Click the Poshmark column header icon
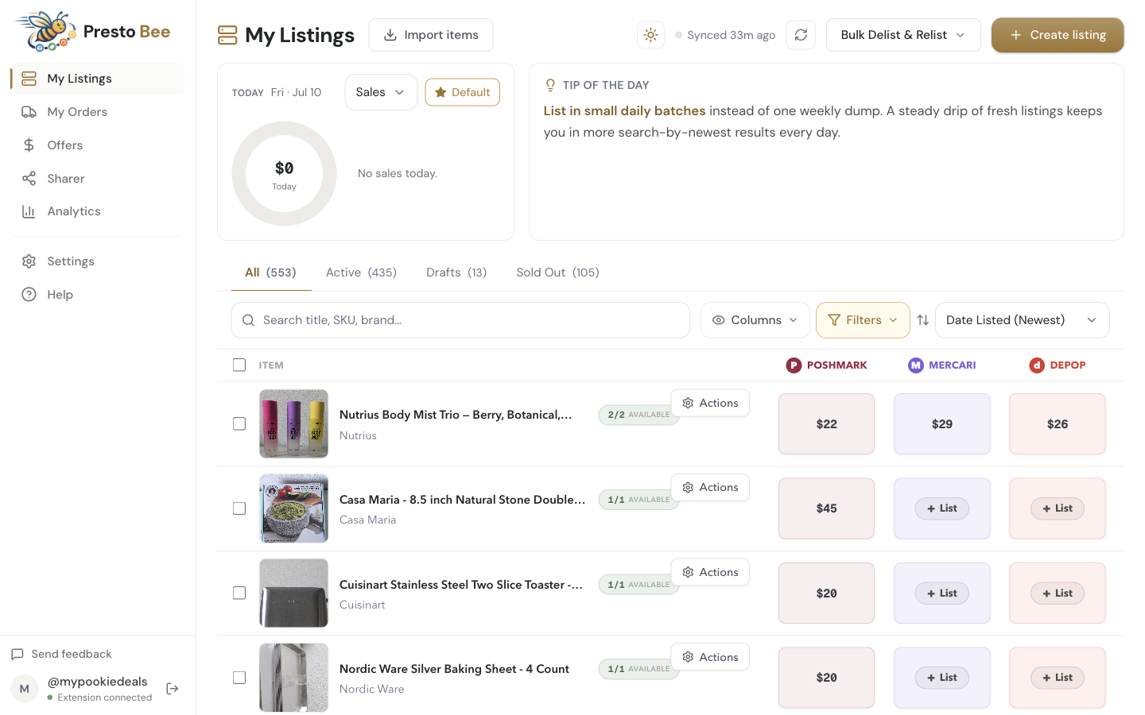This screenshot has height=715, width=1145. (794, 365)
